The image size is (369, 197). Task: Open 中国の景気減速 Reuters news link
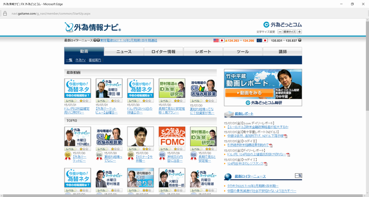tap(262, 191)
